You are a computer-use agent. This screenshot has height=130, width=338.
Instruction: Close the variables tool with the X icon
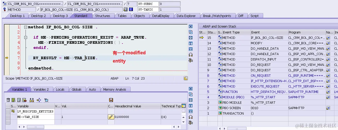191,89
